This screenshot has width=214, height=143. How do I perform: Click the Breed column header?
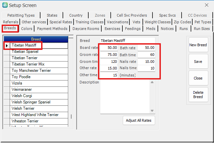[x=36, y=39]
